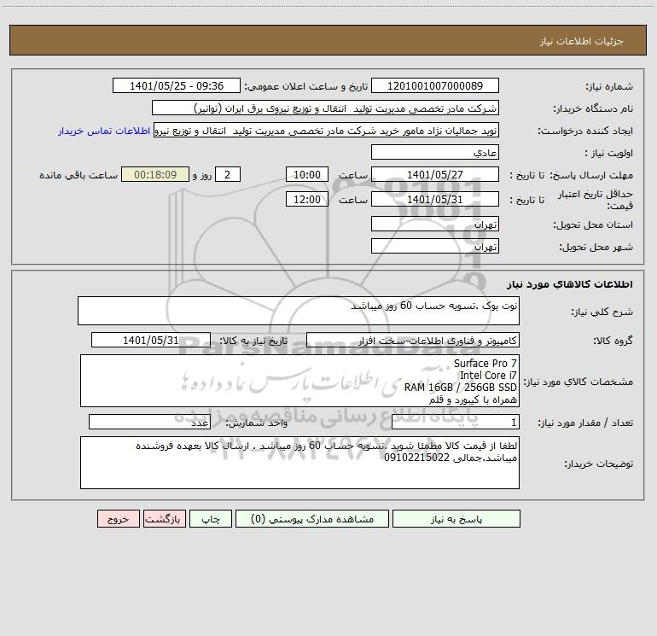The width and height of the screenshot is (657, 636).
Task: Click the گروه کالا label
Action: pyautogui.click(x=613, y=341)
